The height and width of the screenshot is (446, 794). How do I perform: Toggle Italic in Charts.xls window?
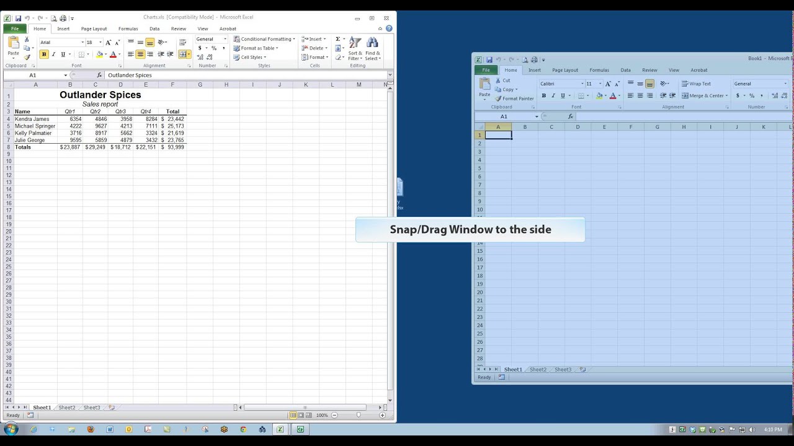coord(53,55)
